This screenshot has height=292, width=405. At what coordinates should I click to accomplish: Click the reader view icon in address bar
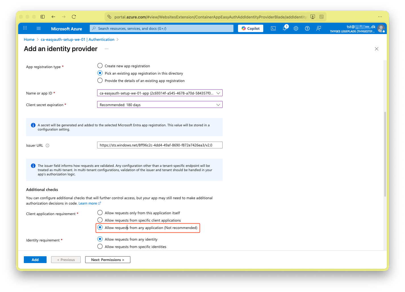click(322, 17)
